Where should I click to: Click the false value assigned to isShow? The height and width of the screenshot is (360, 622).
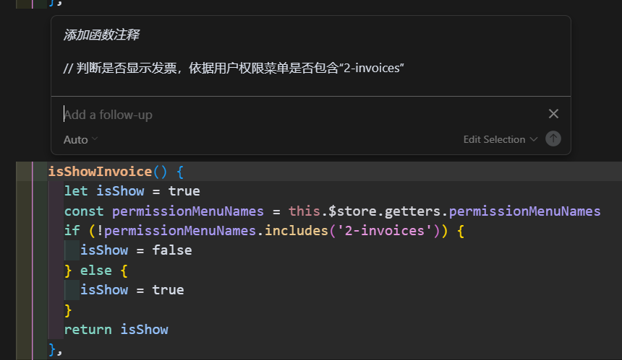pyautogui.click(x=171, y=250)
